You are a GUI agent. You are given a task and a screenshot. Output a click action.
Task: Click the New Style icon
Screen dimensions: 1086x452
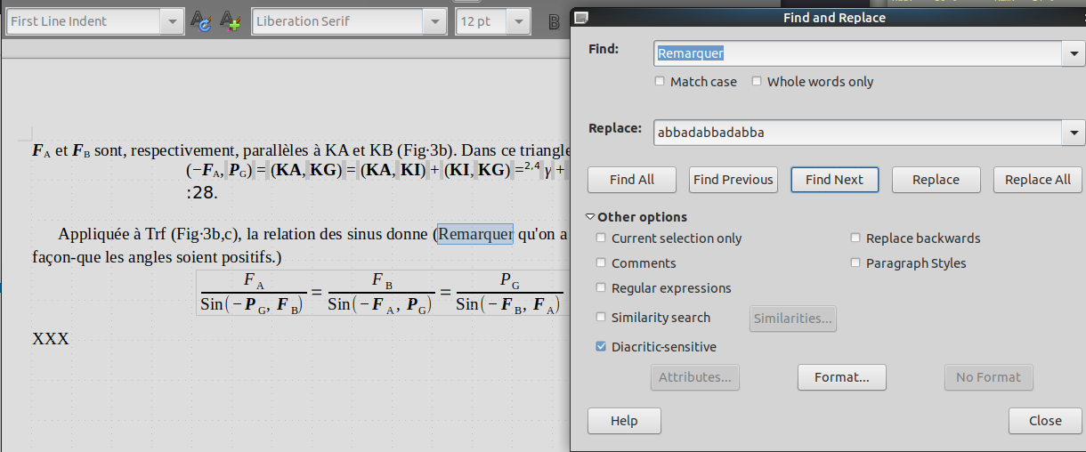(x=231, y=21)
